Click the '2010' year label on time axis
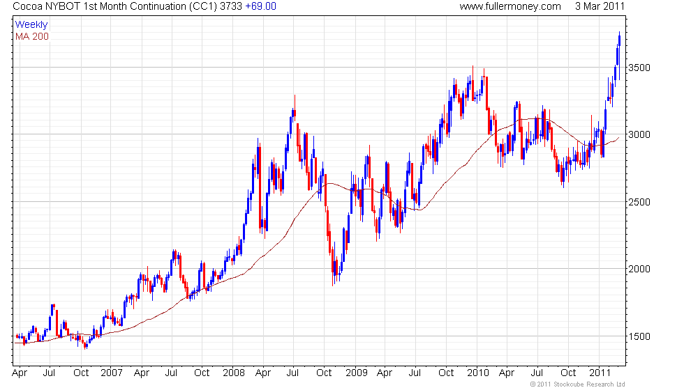This screenshot has width=684, height=390. pos(477,373)
